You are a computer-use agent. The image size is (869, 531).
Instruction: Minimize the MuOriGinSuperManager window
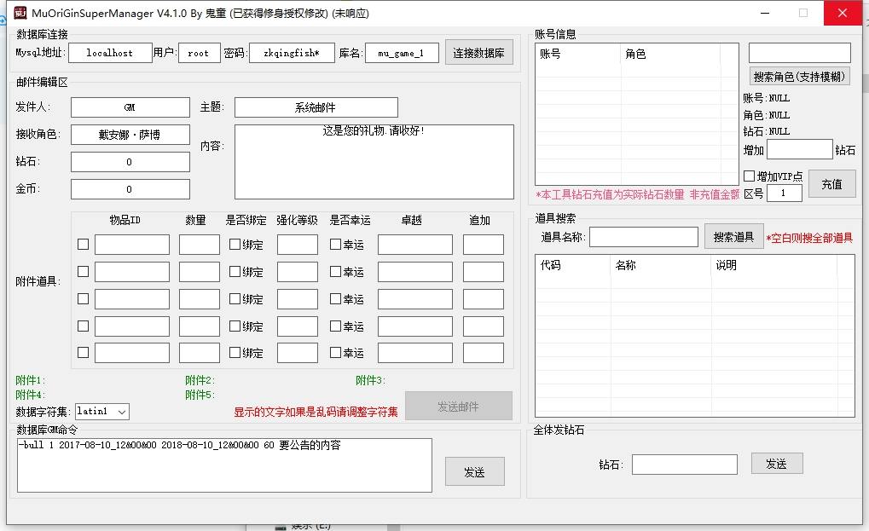pyautogui.click(x=765, y=13)
